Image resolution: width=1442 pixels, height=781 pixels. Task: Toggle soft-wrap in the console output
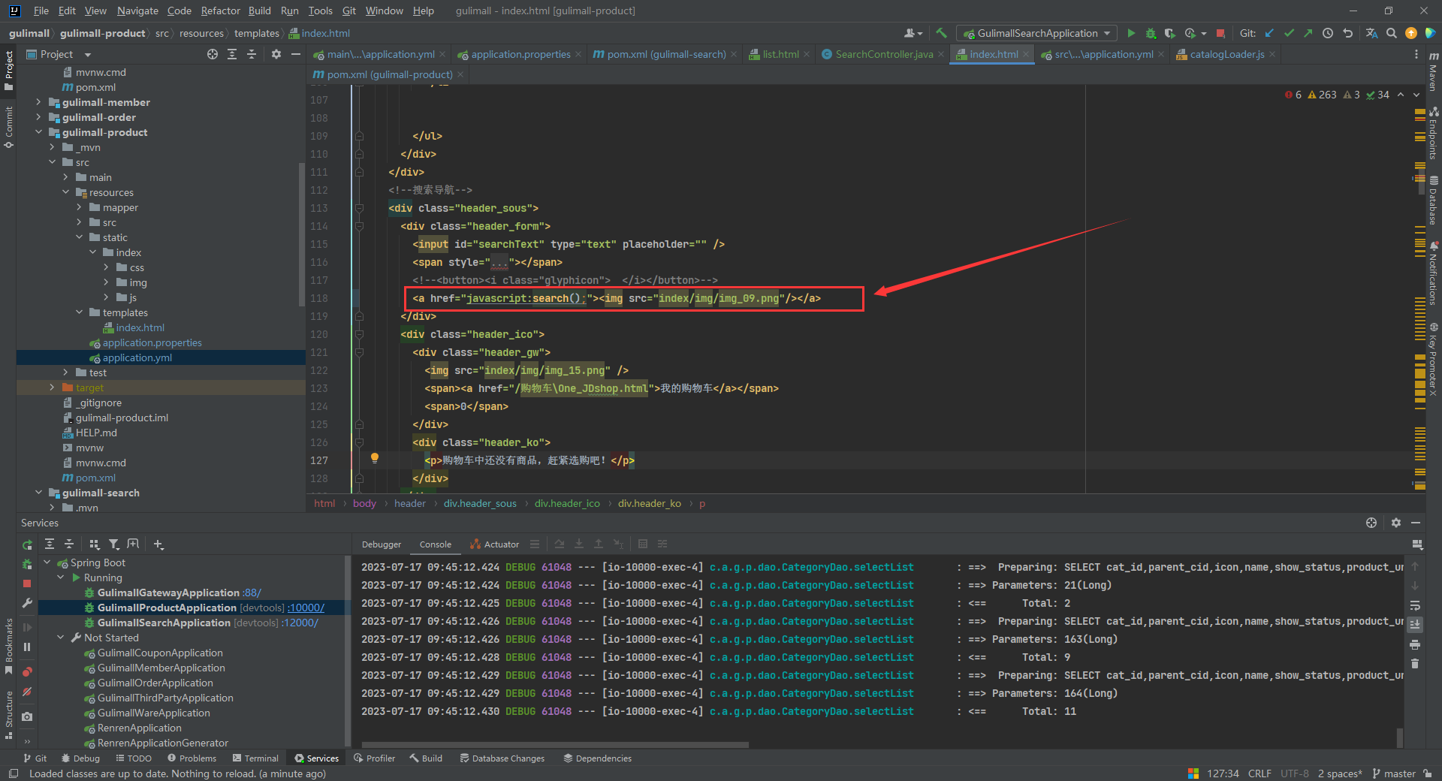coord(1415,605)
